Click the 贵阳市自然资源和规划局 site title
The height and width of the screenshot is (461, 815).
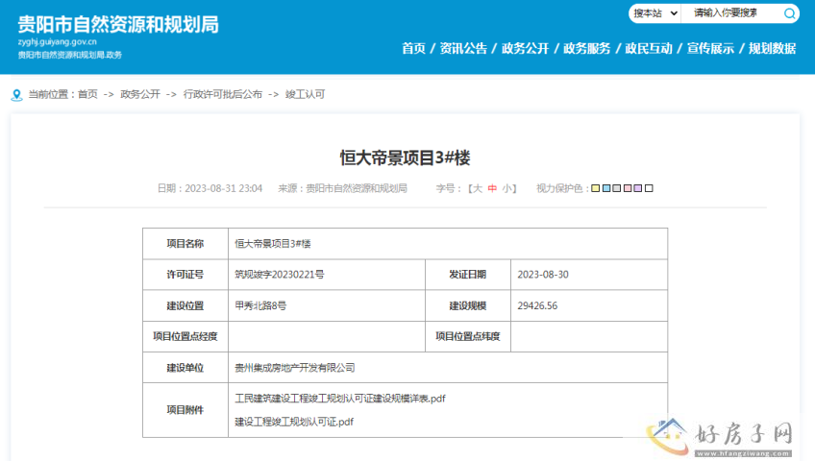pyautogui.click(x=118, y=24)
